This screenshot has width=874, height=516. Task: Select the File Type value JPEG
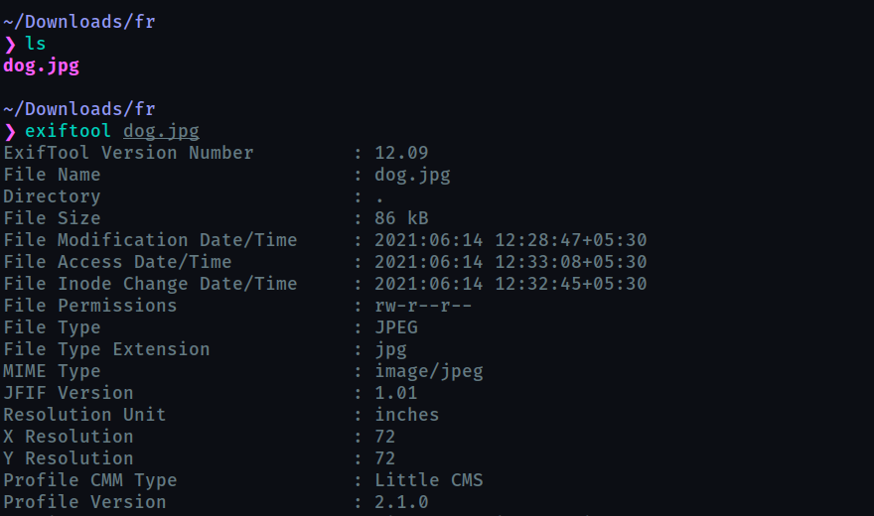tap(396, 327)
